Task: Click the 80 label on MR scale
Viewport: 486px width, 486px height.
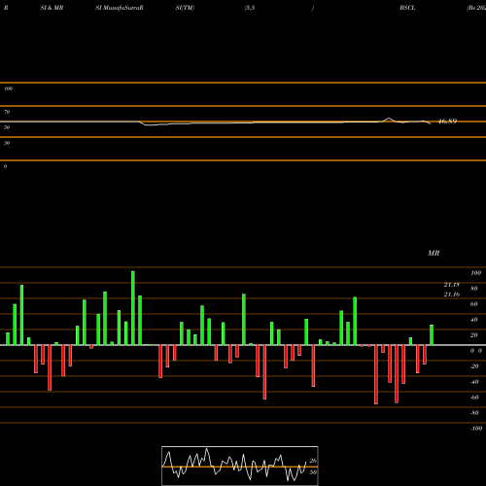Action: pyautogui.click(x=474, y=289)
